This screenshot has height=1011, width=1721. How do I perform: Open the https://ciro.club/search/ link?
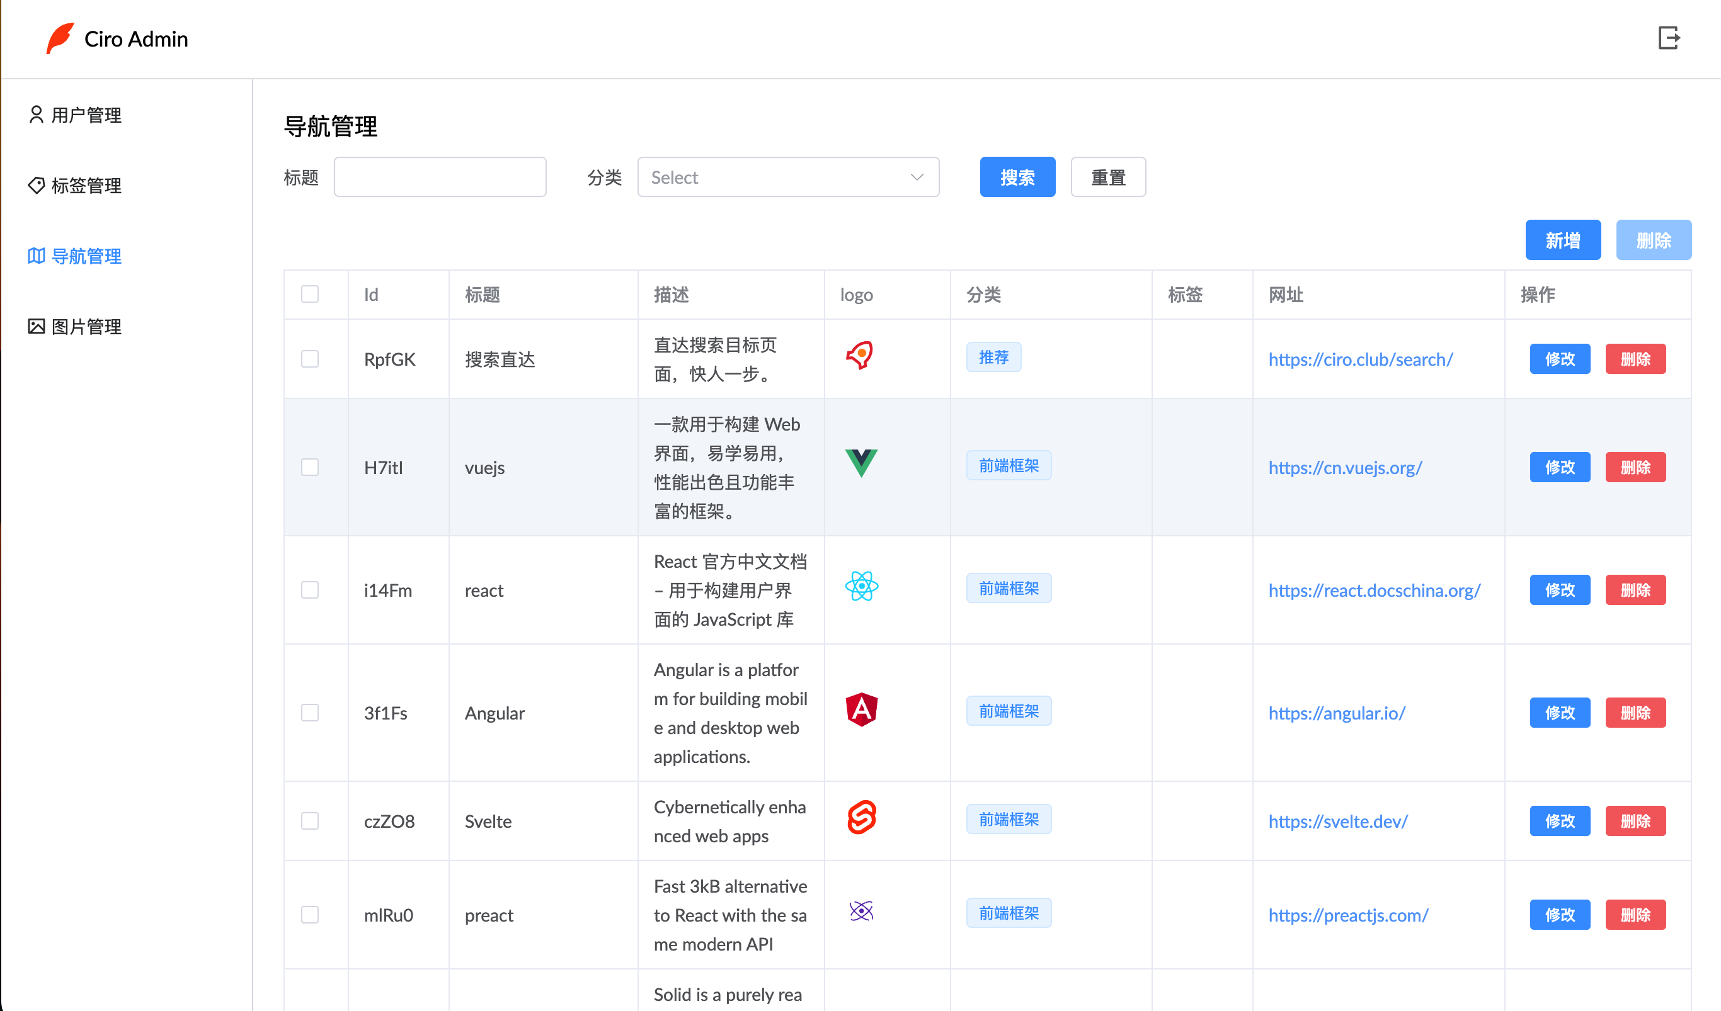click(1361, 359)
